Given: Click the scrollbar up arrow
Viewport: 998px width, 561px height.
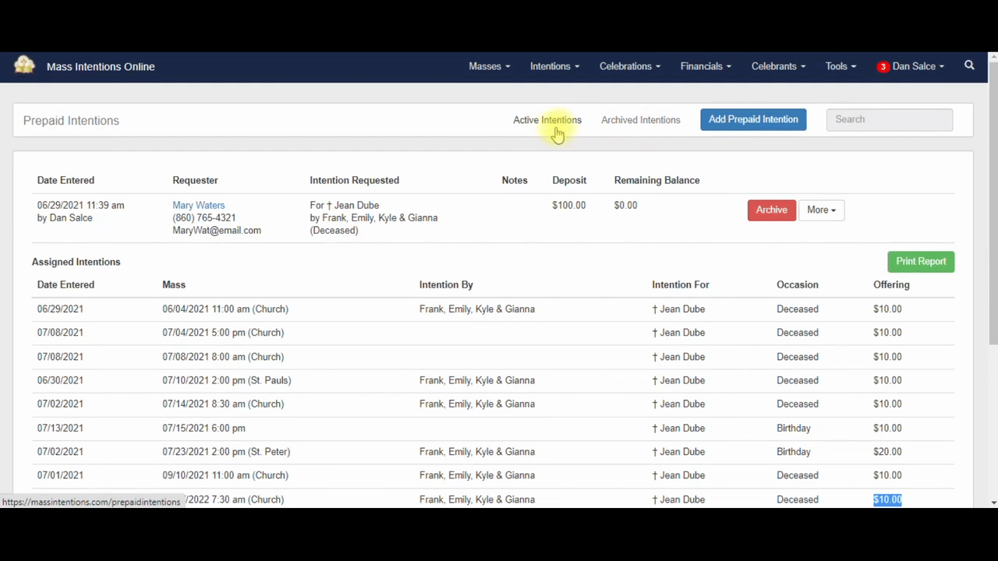Looking at the screenshot, I should pos(993,57).
